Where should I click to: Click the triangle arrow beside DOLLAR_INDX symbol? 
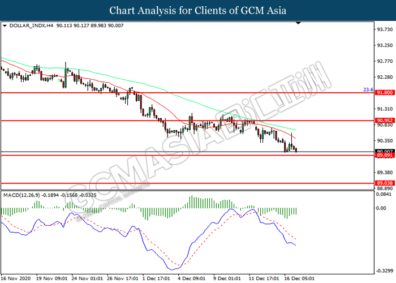5,25
